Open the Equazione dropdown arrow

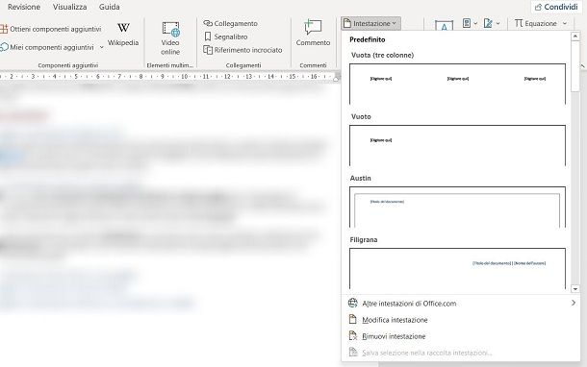[565, 24]
